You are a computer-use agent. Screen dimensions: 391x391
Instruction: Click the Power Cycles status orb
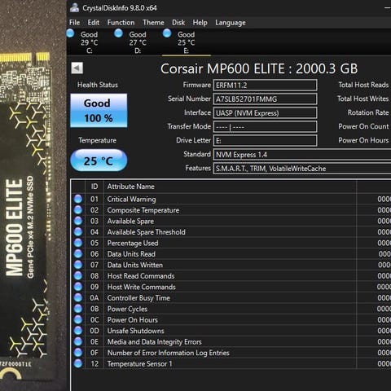pyautogui.click(x=78, y=309)
